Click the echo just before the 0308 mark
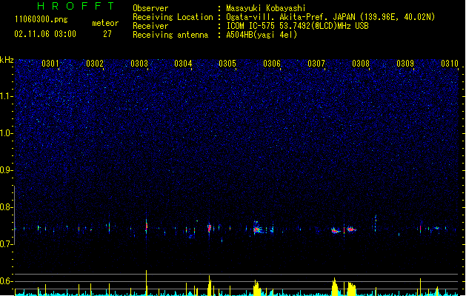466x296 pixels. click(x=351, y=229)
